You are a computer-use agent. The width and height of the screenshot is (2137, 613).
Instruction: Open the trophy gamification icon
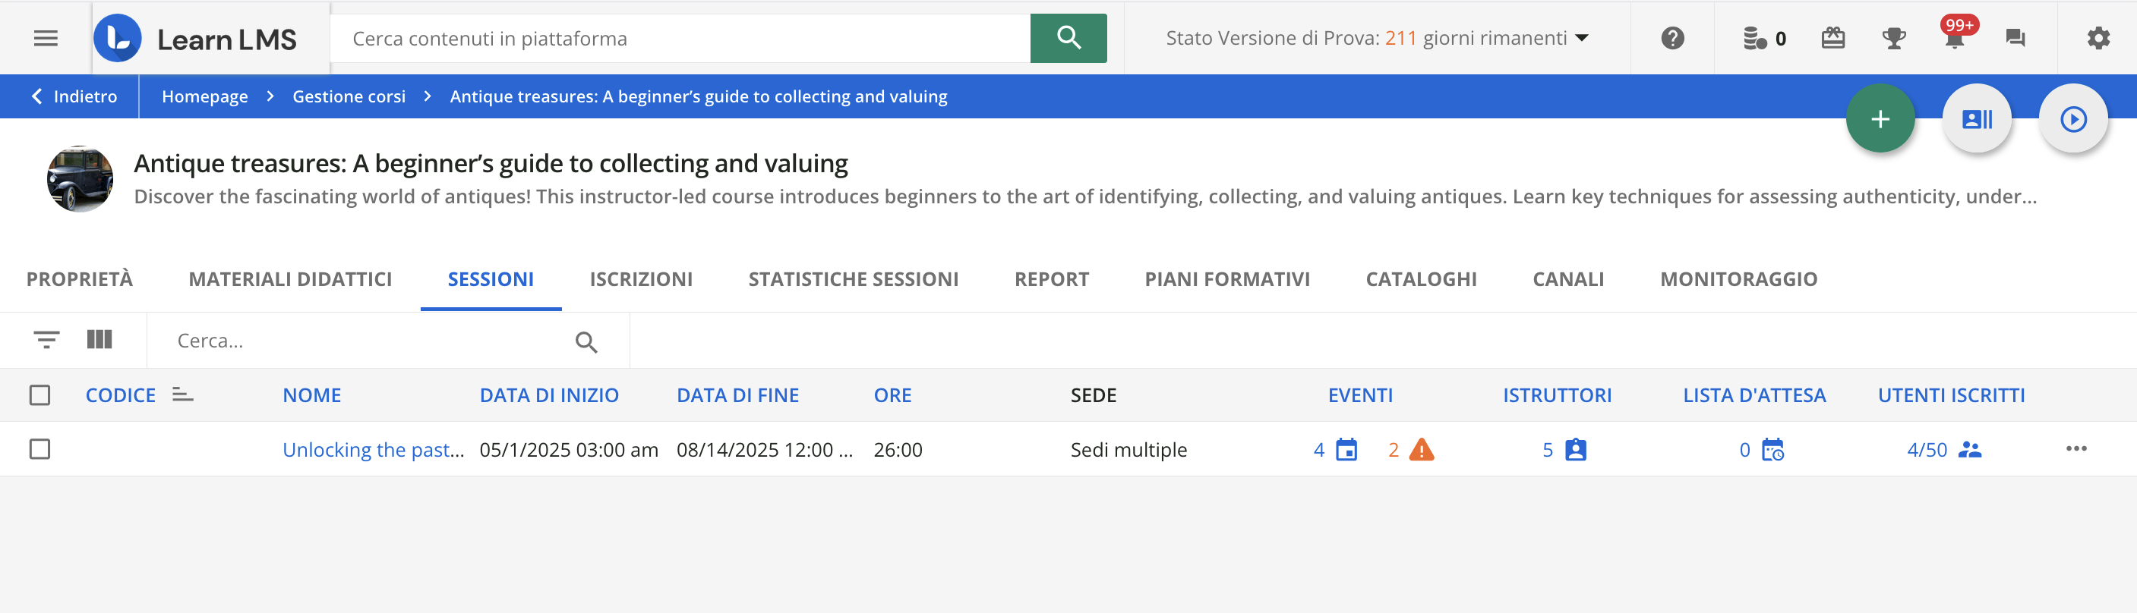point(1893,38)
